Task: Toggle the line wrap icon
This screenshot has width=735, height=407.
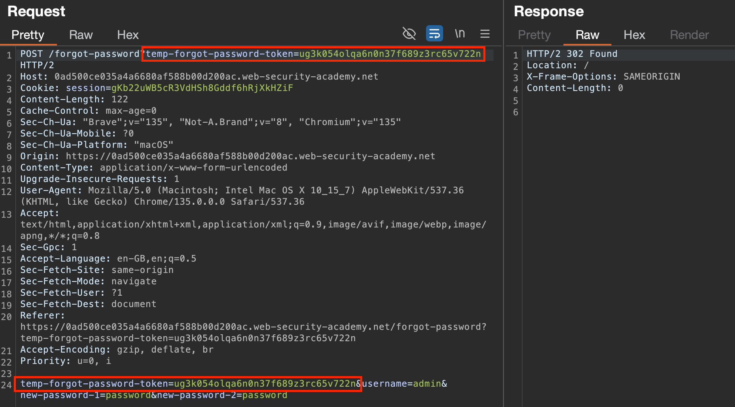Action: [x=434, y=34]
